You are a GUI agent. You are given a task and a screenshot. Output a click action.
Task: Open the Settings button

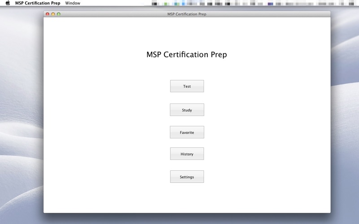(187, 177)
